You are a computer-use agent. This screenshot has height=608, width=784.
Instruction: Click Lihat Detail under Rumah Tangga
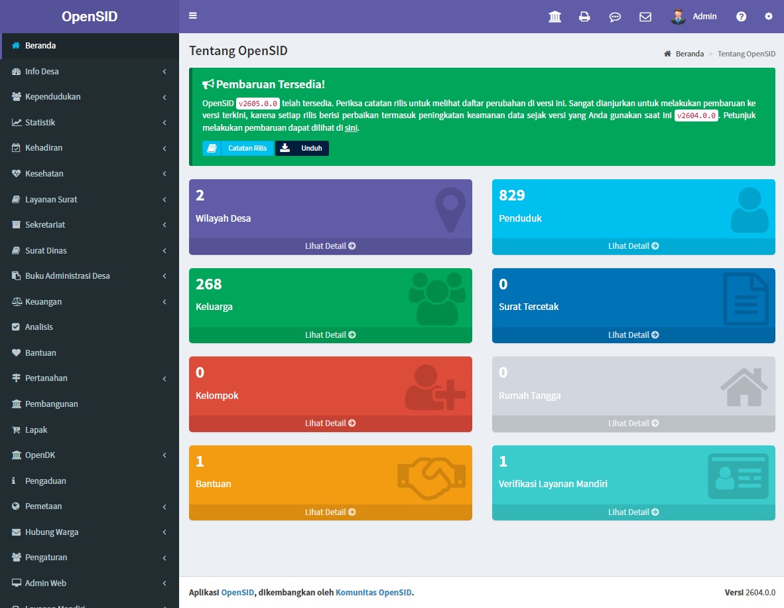coord(633,423)
